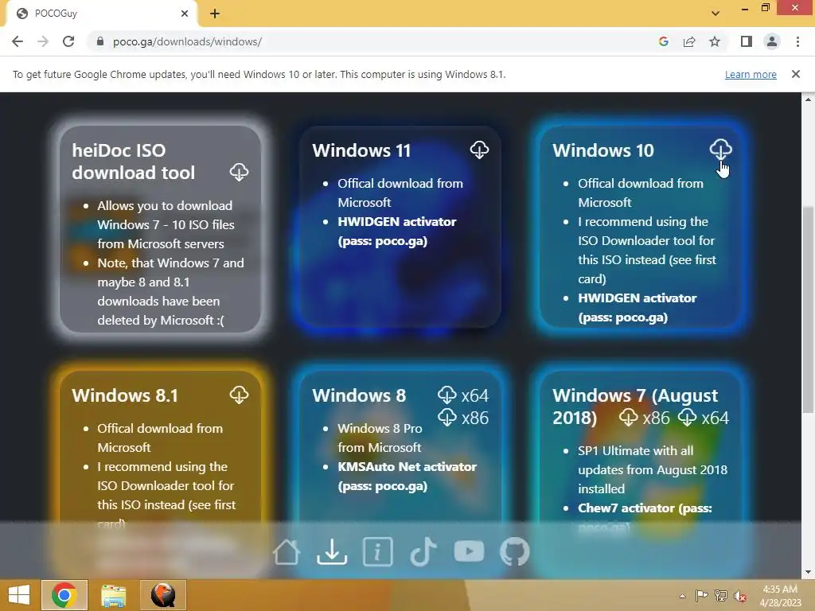Bookmark this page with star icon
Image resolution: width=815 pixels, height=611 pixels.
tap(715, 41)
